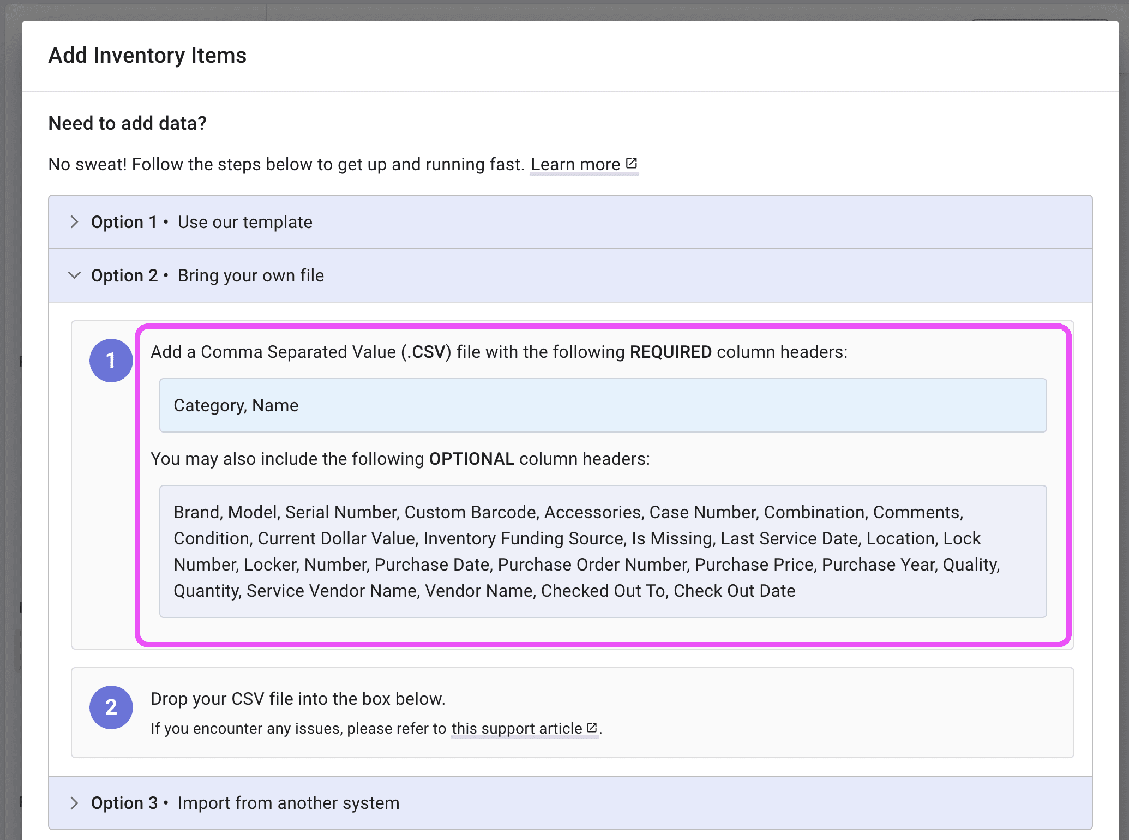
Task: Click the external-link icon after support article
Action: click(591, 727)
